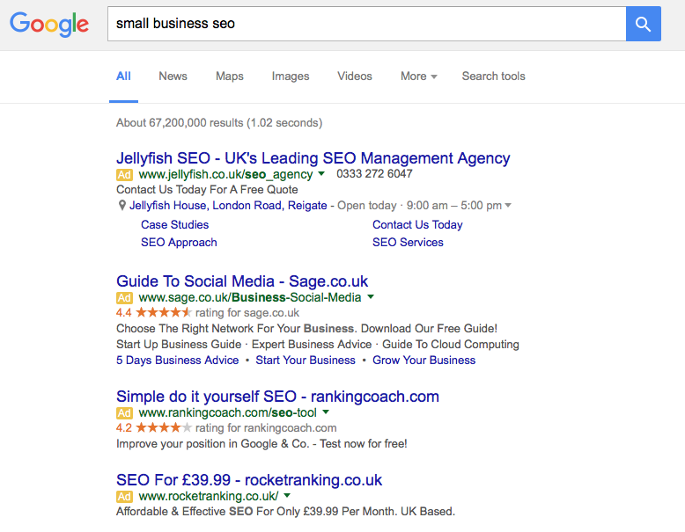Click the Ad badge next to rankingcoach.com
This screenshot has height=532, width=685.
click(124, 413)
